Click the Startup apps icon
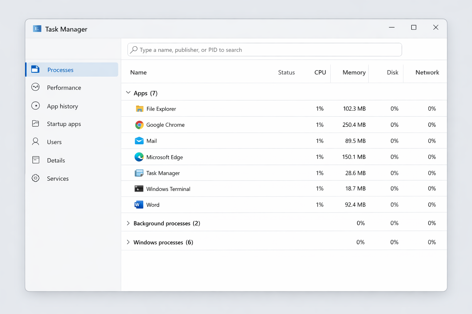The height and width of the screenshot is (314, 472). [36, 124]
